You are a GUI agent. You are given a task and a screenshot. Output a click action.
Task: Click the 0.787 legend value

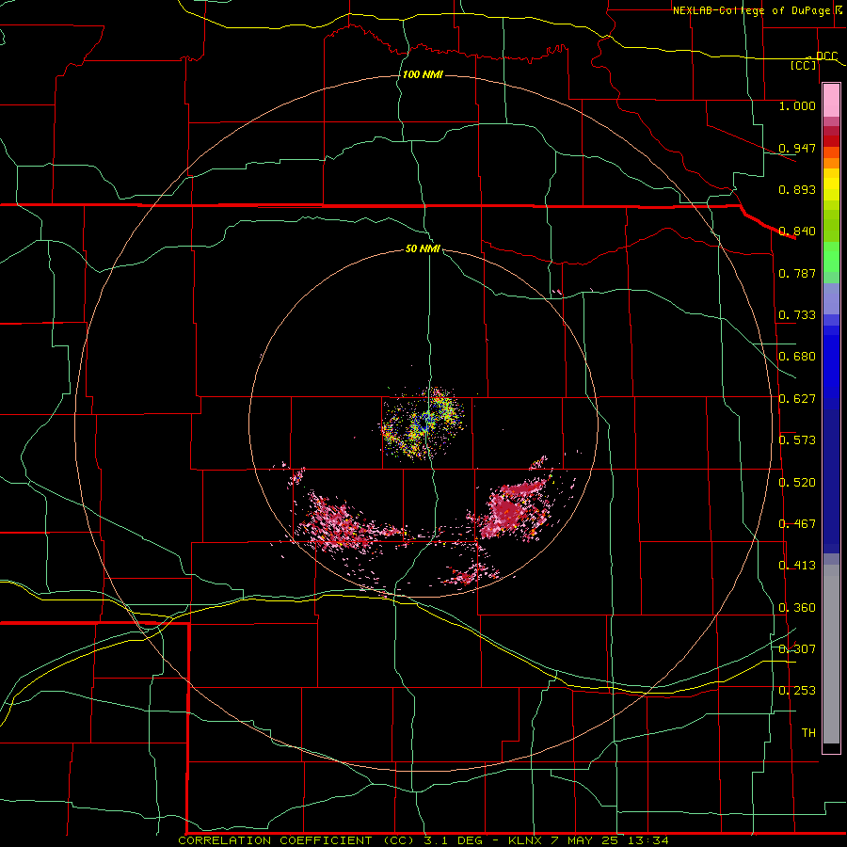coord(797,273)
